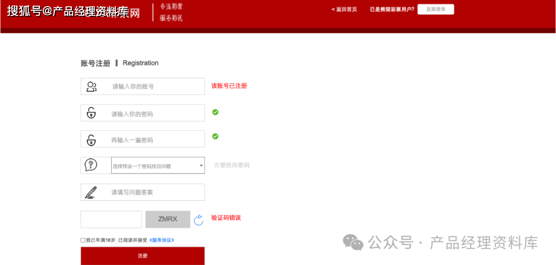Focus the 请输入你的账号 input field
This screenshot has height=265, width=556.
coord(154,87)
